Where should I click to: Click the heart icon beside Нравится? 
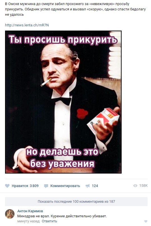(x=7, y=186)
